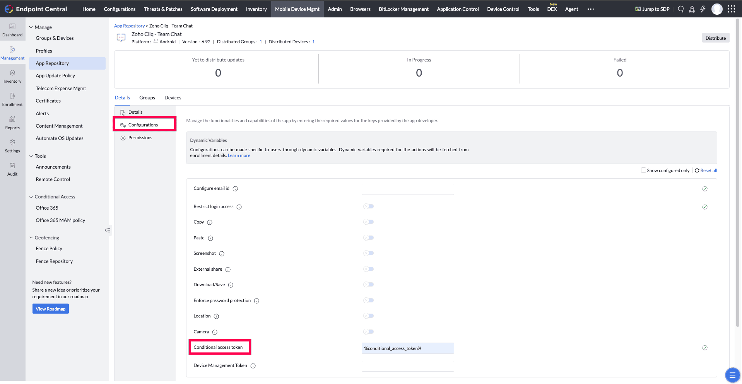Click the View Roadmap button
Screen dimensions: 742x384
[51, 309]
